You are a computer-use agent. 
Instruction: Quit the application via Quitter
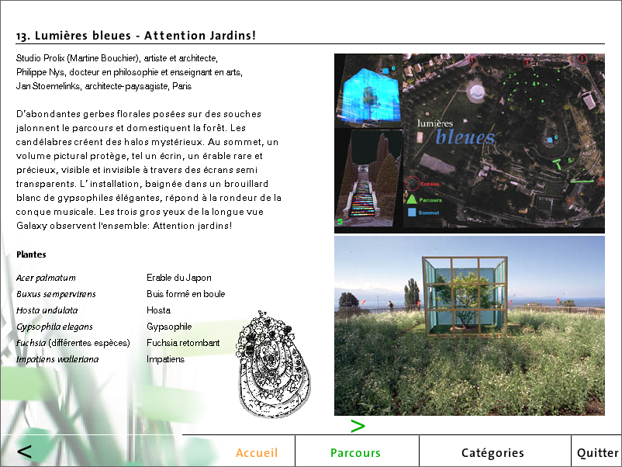pos(597,453)
